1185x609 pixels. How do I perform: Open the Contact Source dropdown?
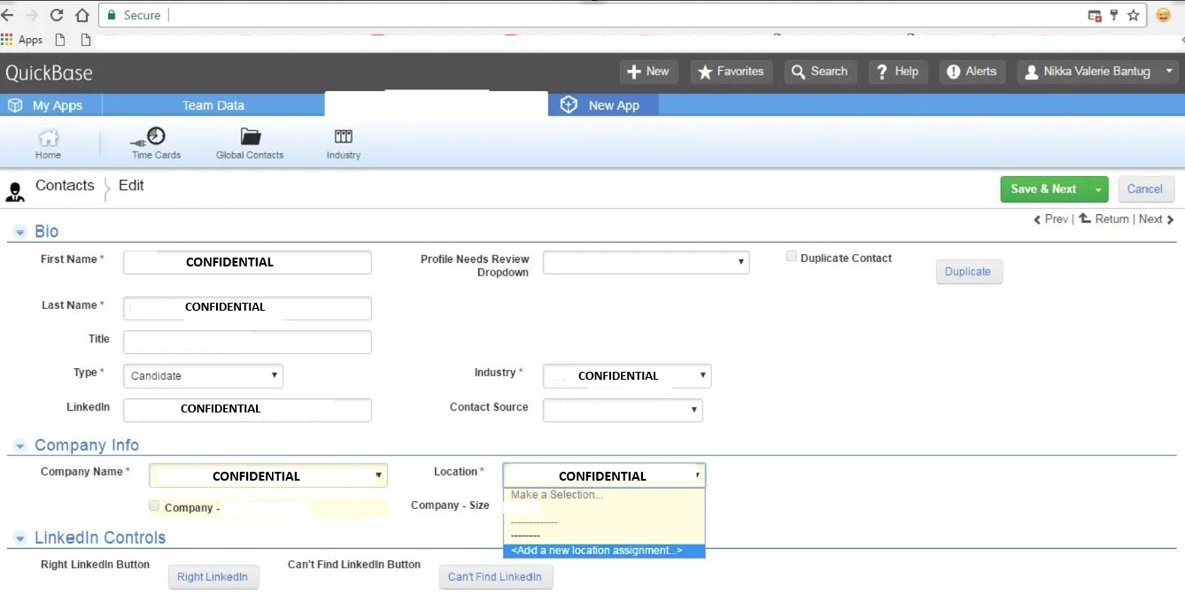coord(623,410)
